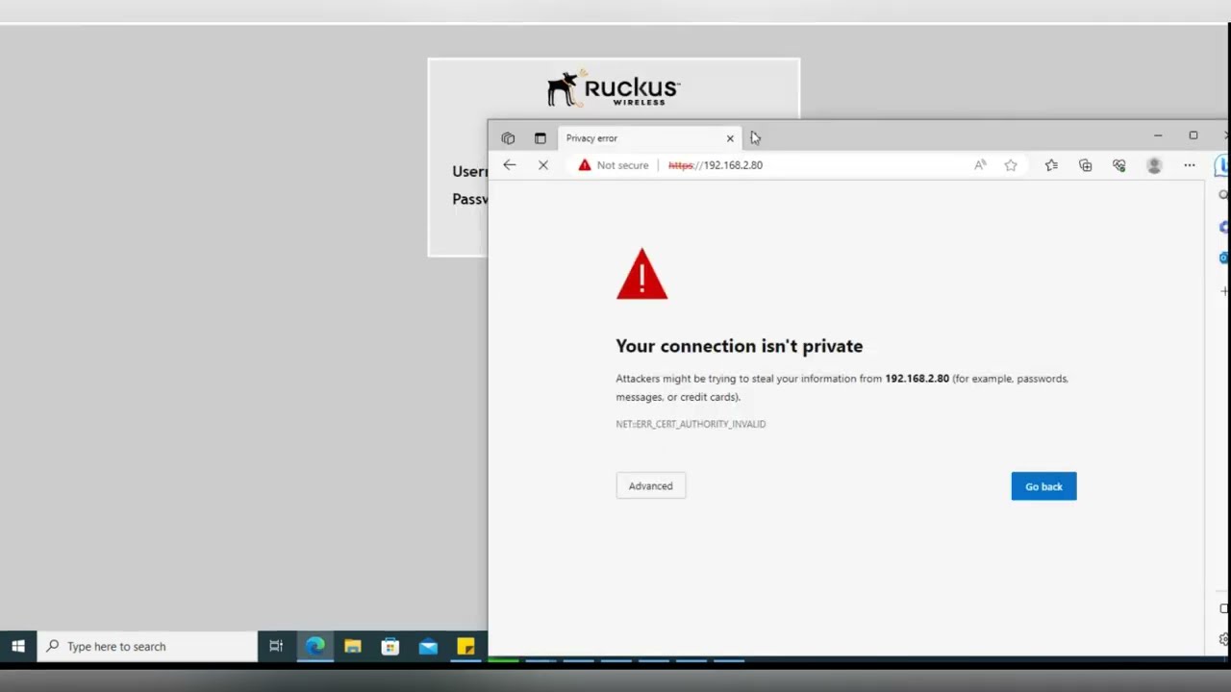The height and width of the screenshot is (692, 1231).
Task: Select the Privacy error tab
Action: point(649,138)
